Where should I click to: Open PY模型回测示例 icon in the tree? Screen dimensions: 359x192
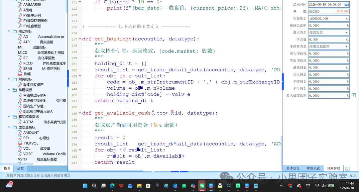[x=20, y=21]
